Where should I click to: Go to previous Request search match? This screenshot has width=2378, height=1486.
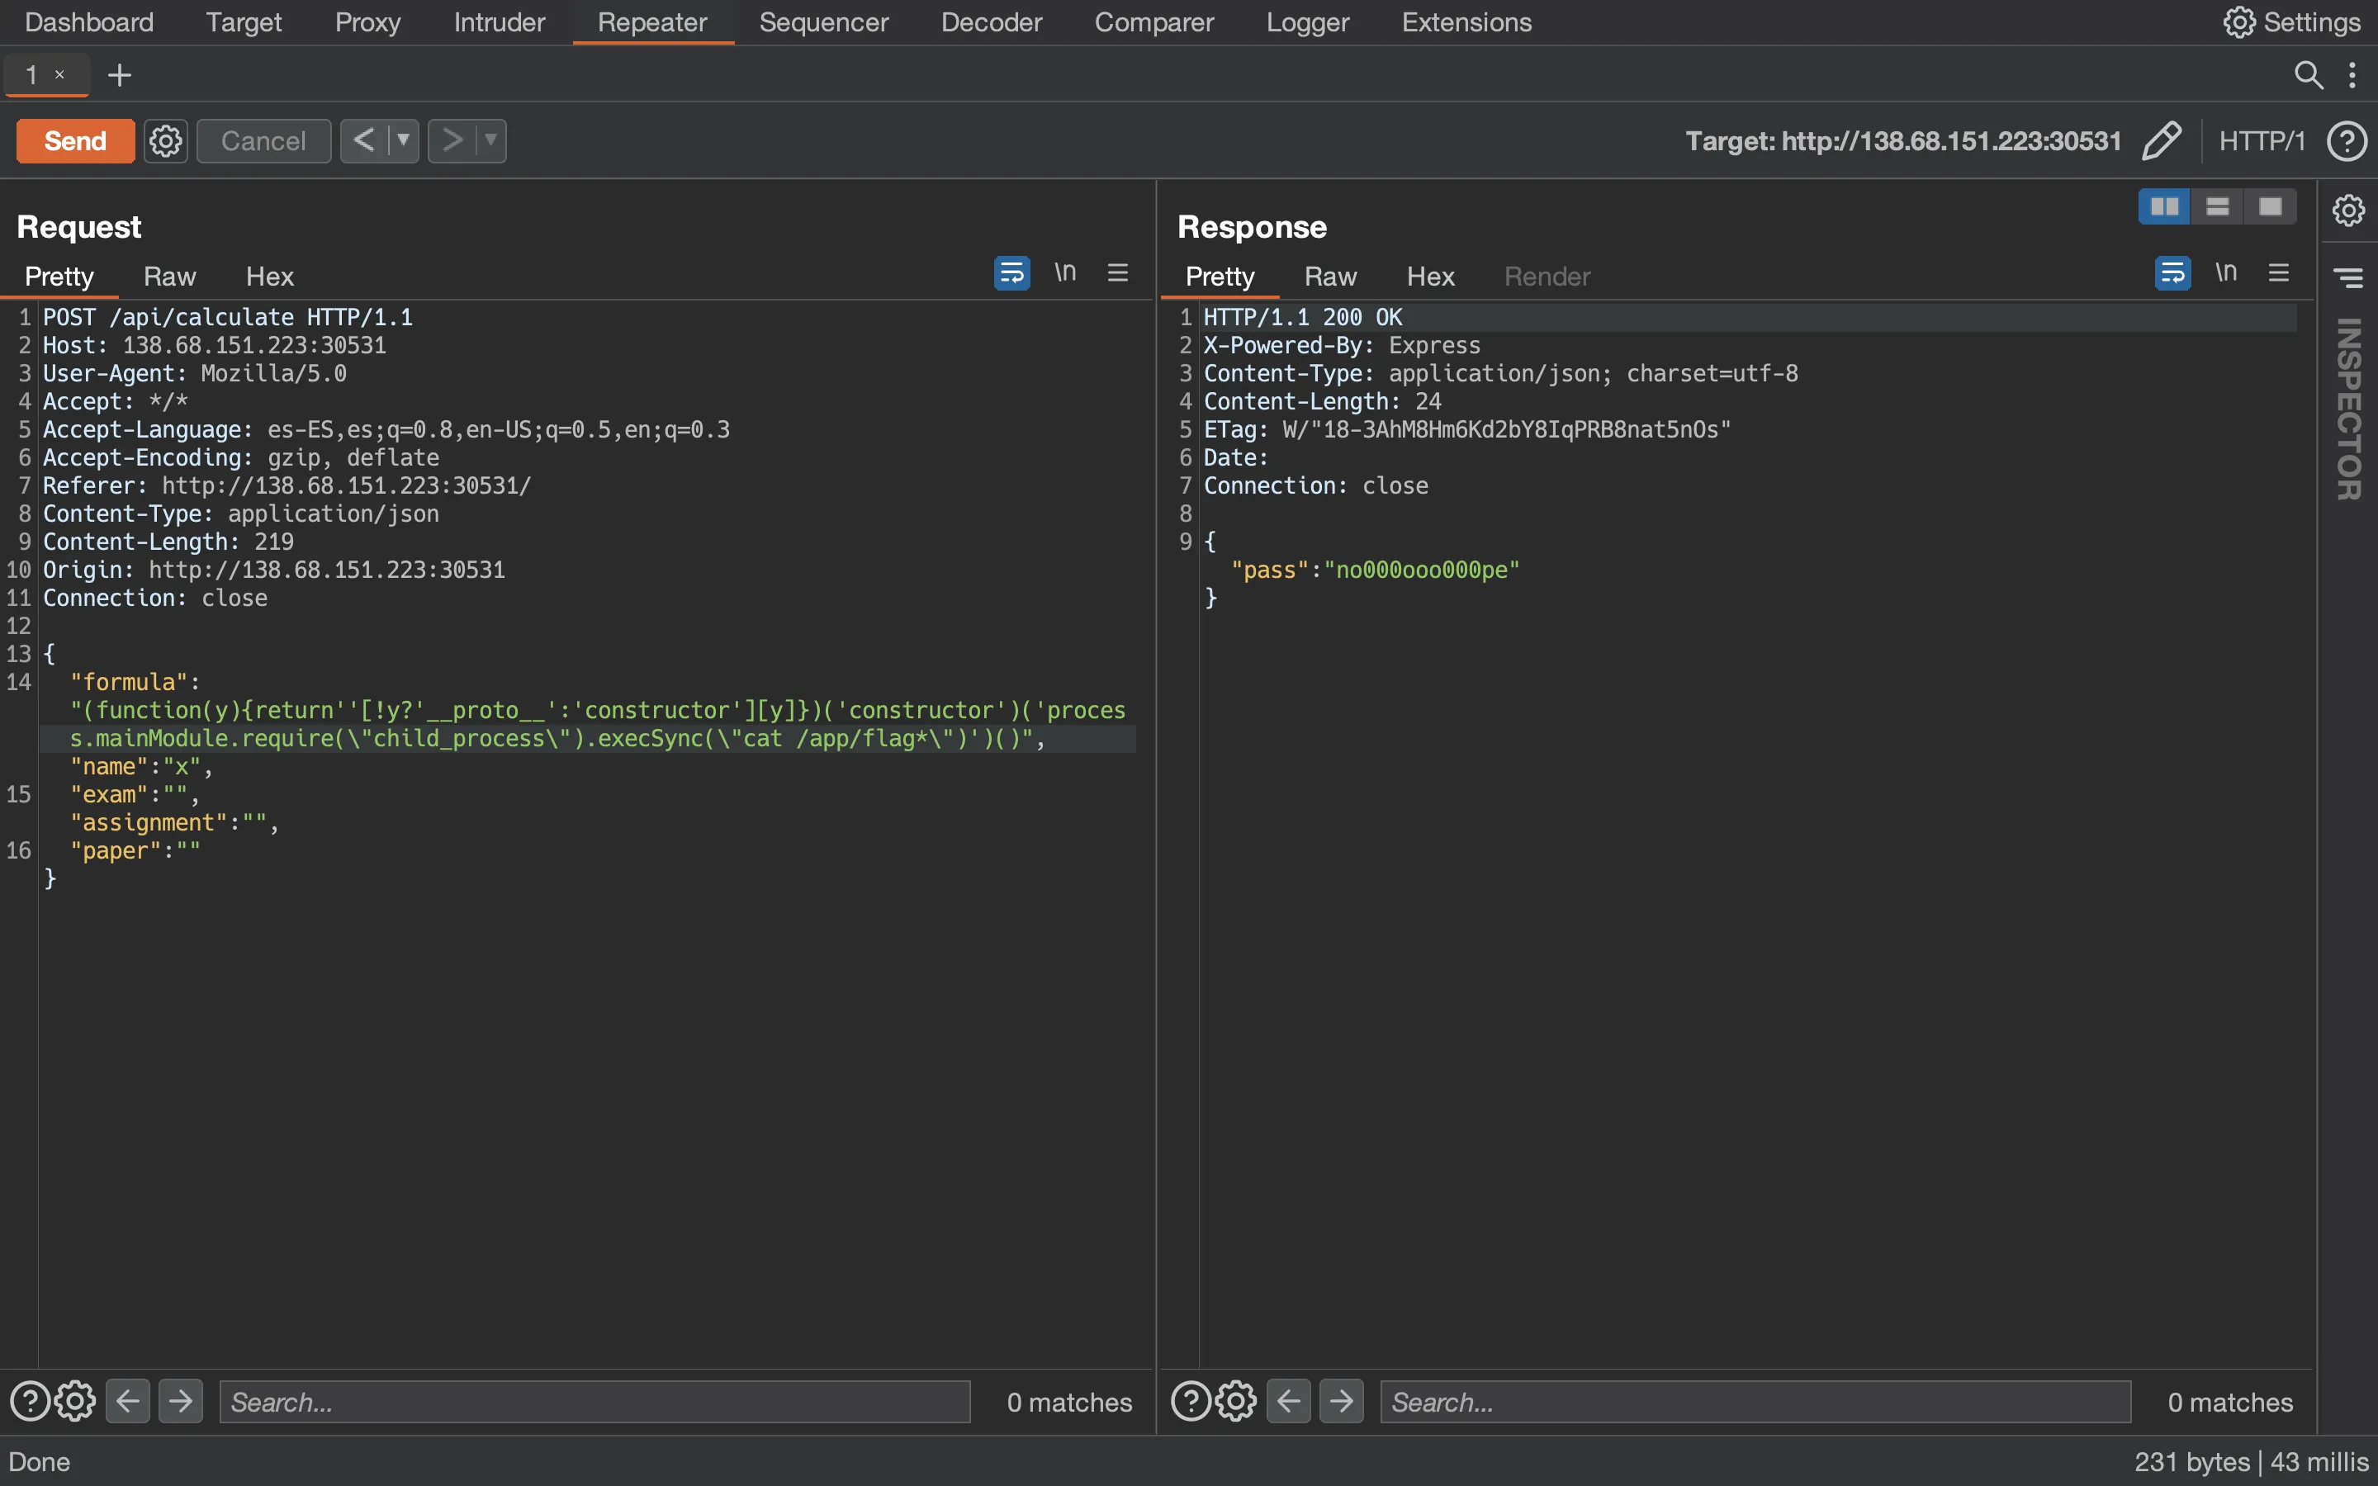(x=128, y=1402)
